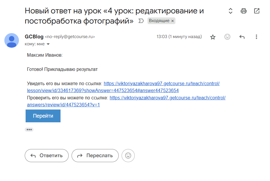Screen dimensions: 270x181
Task: Open the answers review link
Action: point(167,98)
